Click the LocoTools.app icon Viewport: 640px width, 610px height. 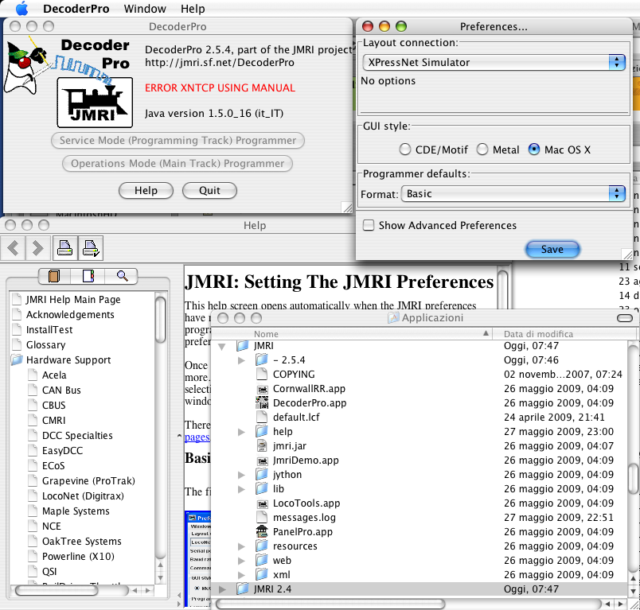coord(262,503)
